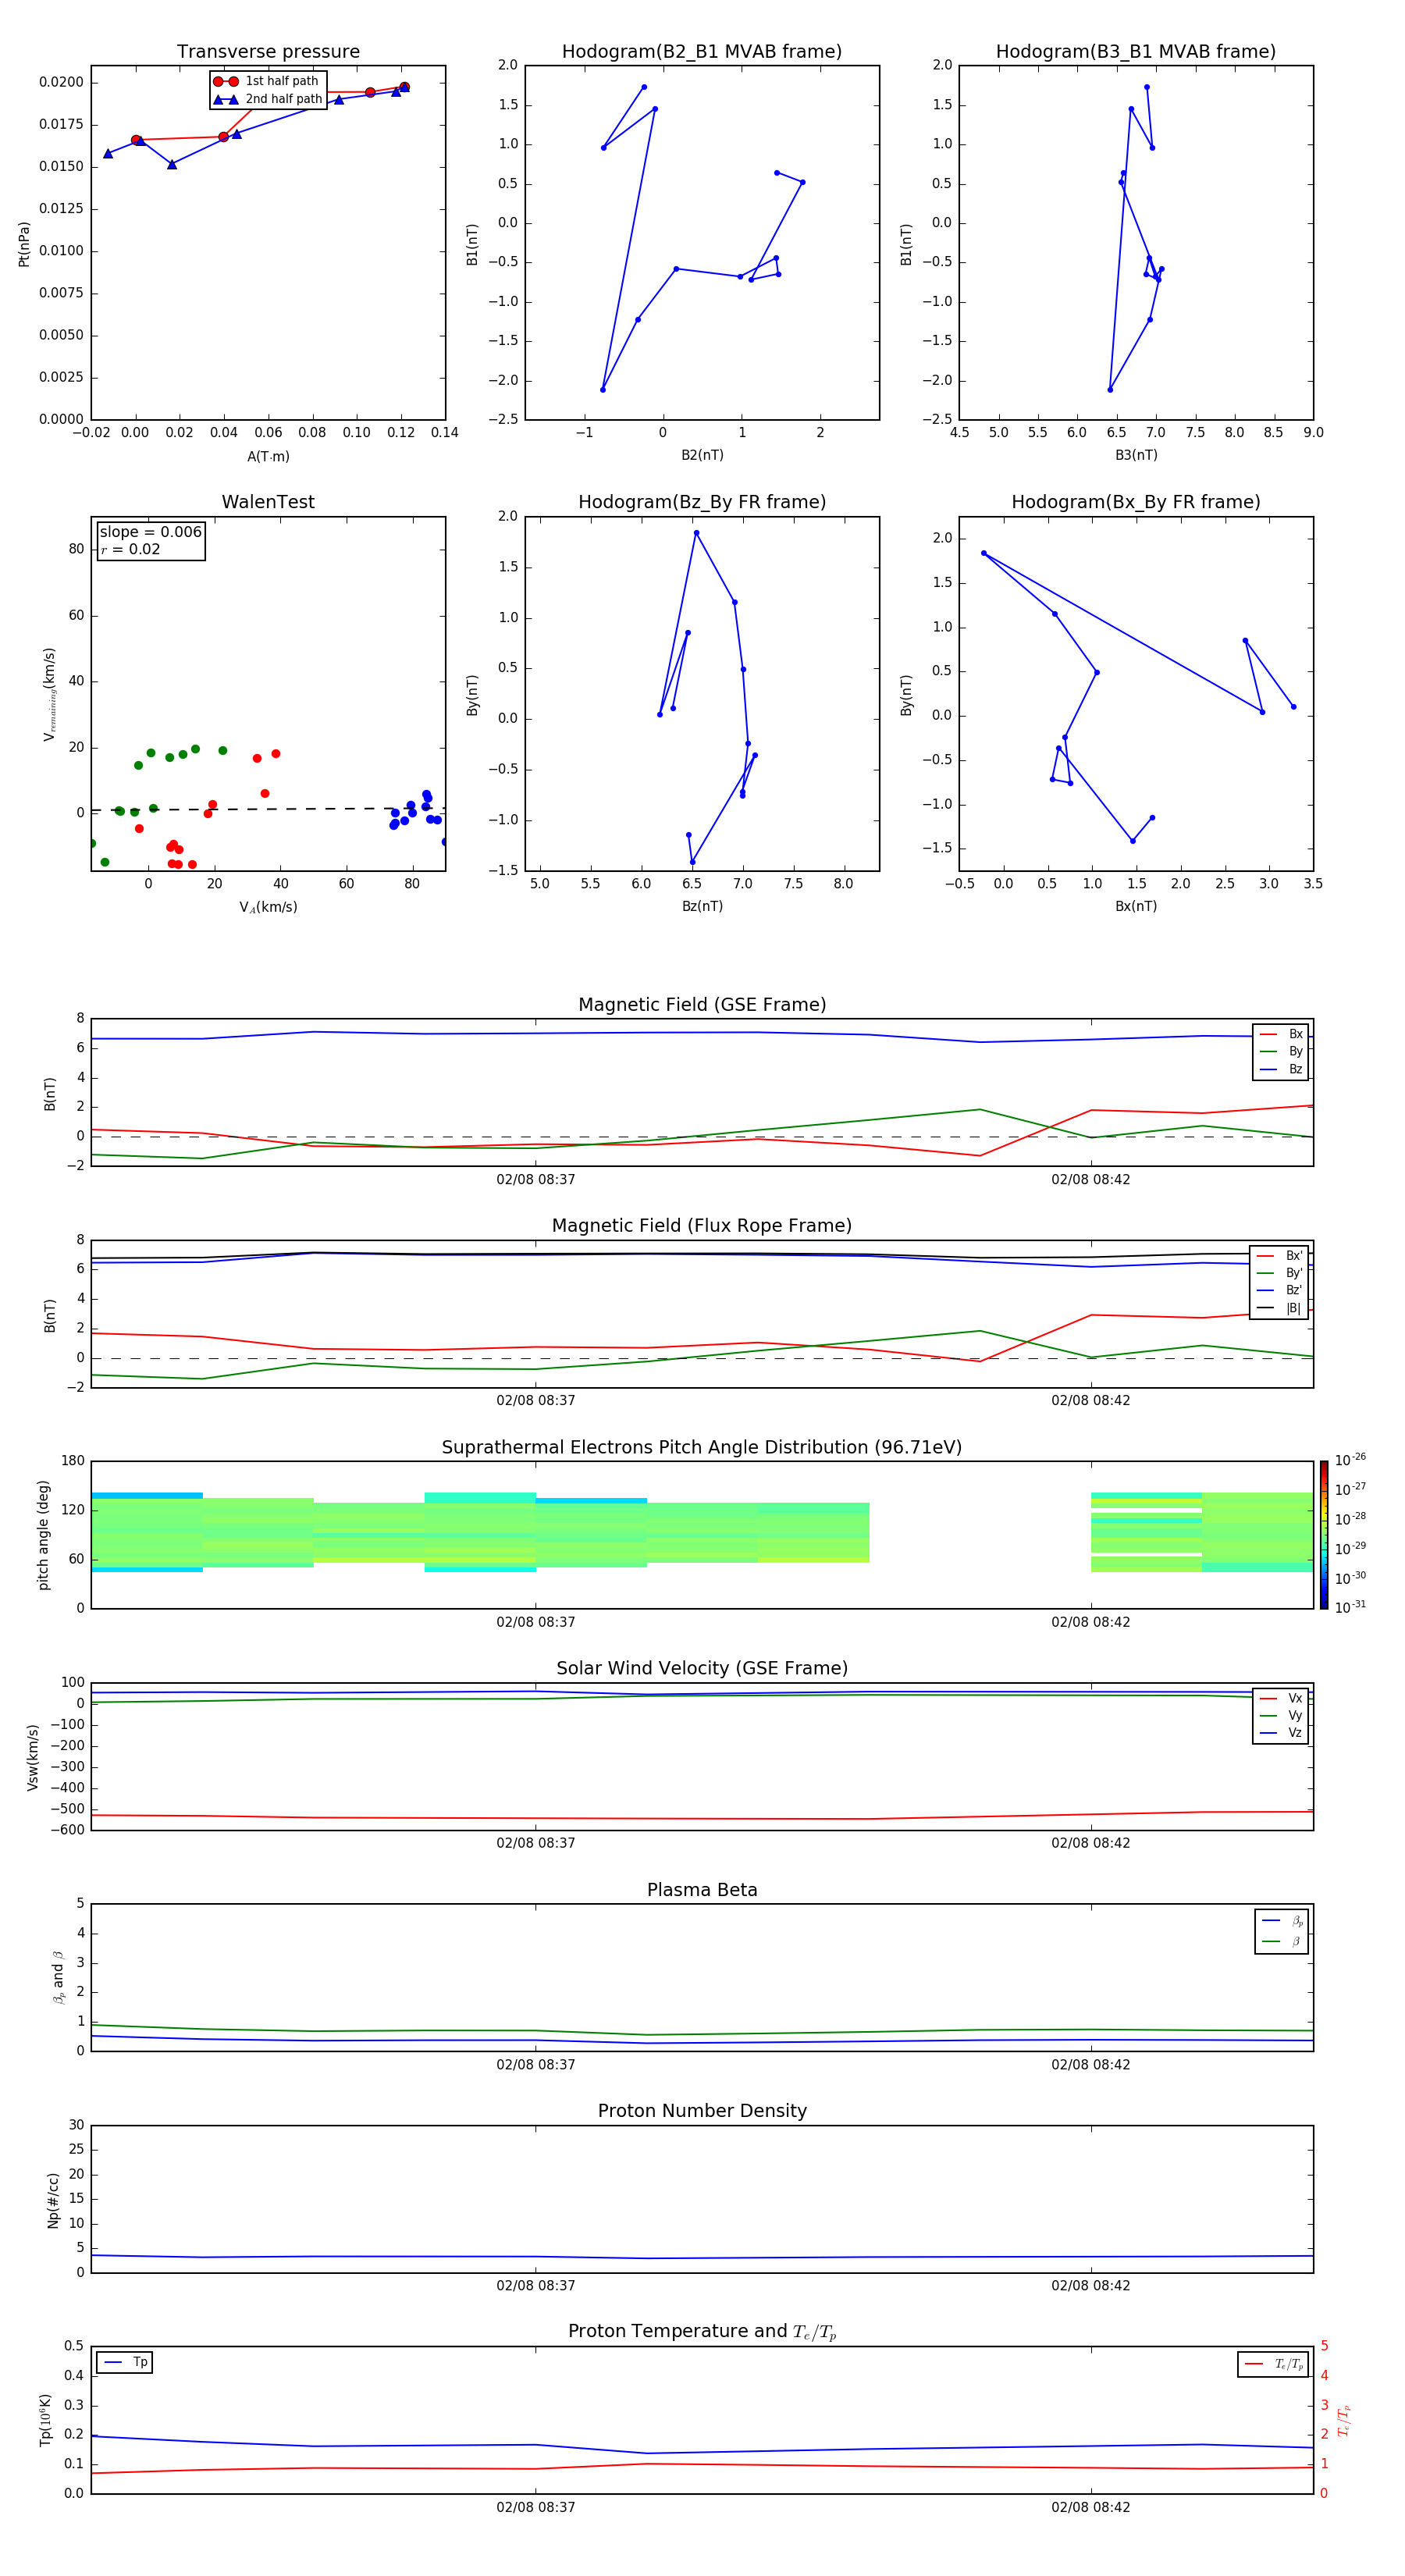Viewport: 1405px width, 2576px height.
Task: Click the pitch angle distribution colorbar
Action: click(1323, 1535)
